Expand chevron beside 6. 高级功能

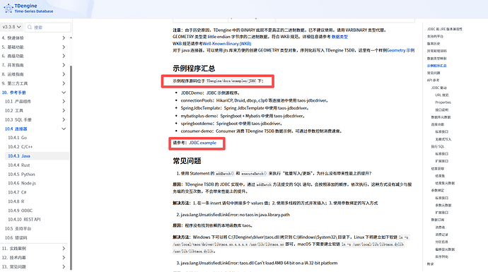64,56
